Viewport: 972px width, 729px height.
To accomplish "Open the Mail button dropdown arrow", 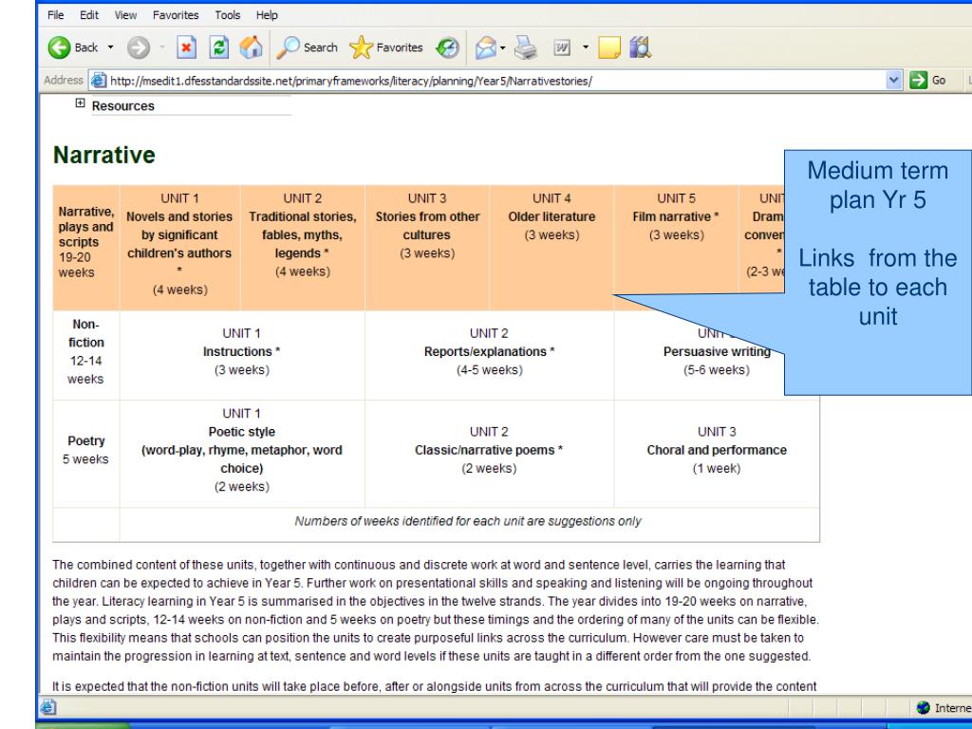I will (503, 47).
